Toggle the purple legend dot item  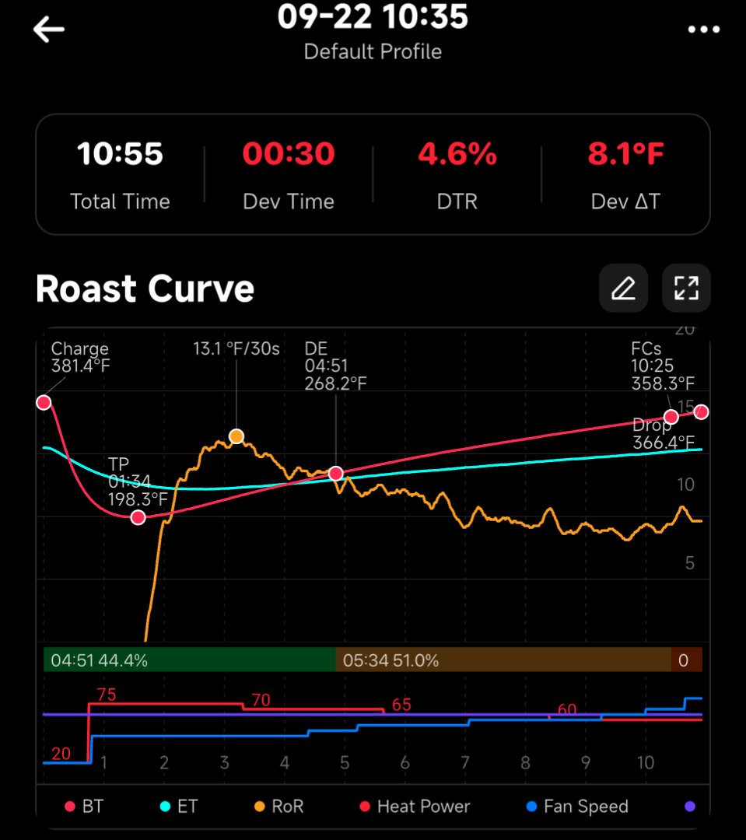(x=690, y=807)
